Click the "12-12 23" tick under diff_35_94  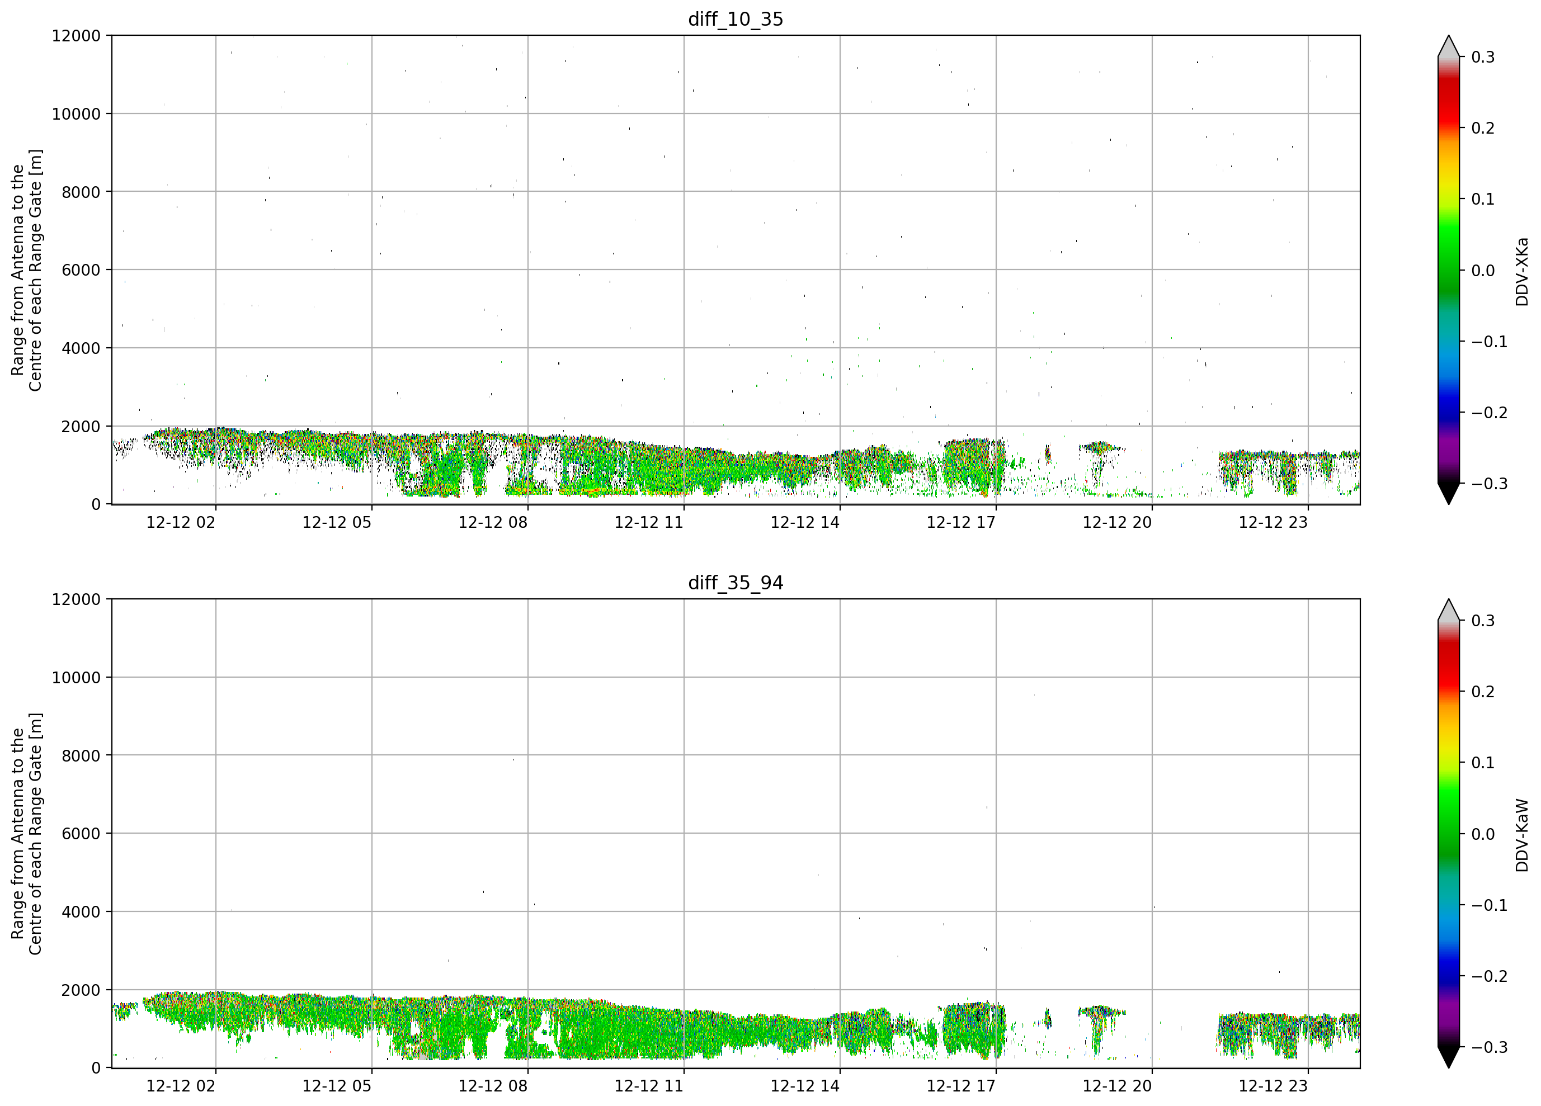pos(1273,1086)
